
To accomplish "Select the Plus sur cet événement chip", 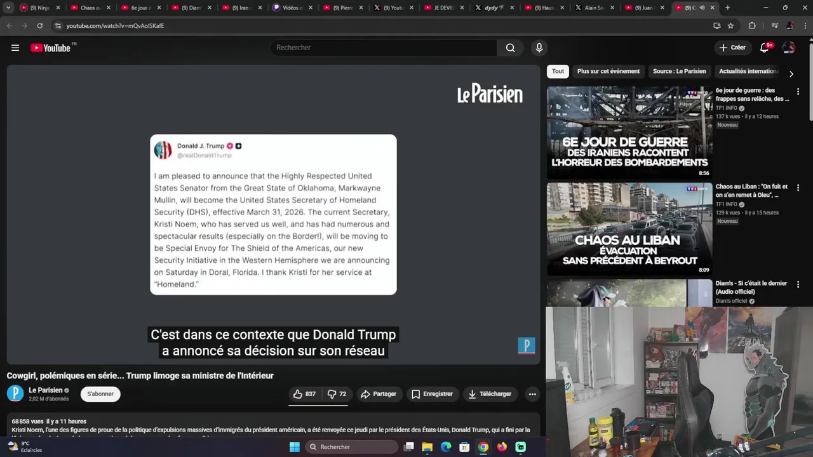I will pyautogui.click(x=608, y=71).
